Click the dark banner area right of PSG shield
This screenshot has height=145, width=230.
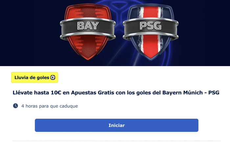point(204,33)
